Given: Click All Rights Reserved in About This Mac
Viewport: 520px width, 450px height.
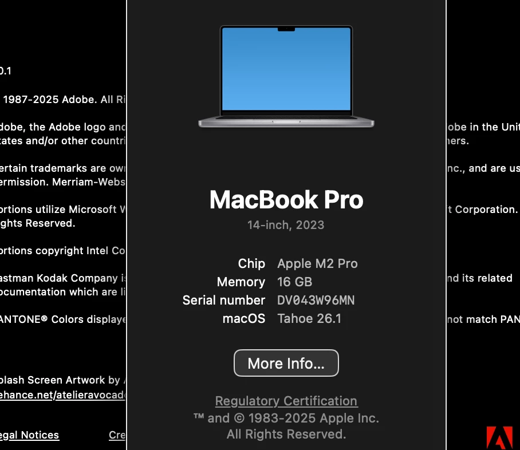Looking at the screenshot, I should pyautogui.click(x=286, y=434).
